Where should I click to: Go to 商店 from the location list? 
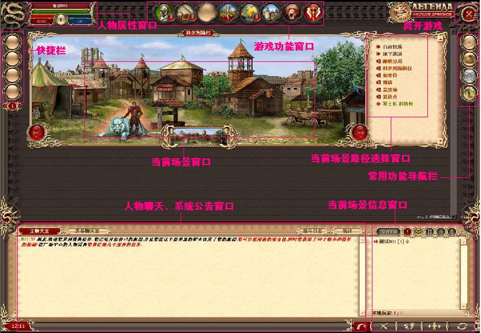[x=384, y=83]
